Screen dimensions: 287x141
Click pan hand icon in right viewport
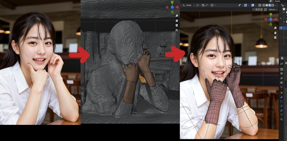[x=275, y=33]
